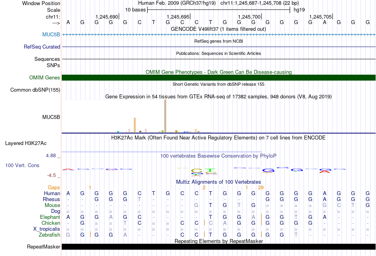Click the 10 bases scale bar

point(219,10)
